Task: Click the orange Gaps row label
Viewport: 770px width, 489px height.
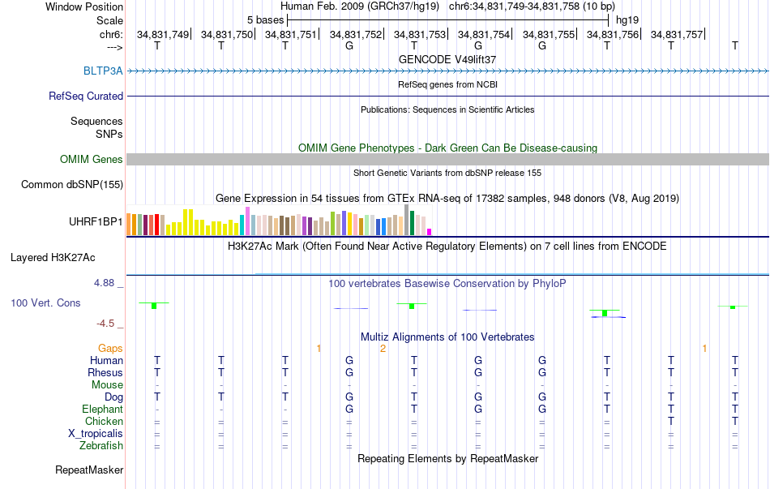Action: pyautogui.click(x=110, y=349)
